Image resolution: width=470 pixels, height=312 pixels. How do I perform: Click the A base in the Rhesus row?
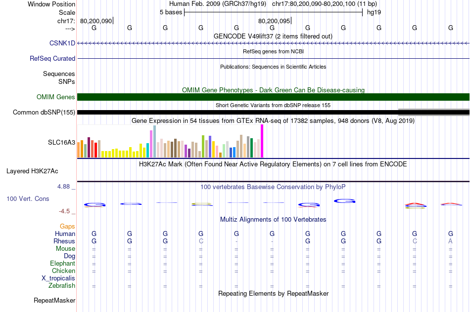(450, 241)
